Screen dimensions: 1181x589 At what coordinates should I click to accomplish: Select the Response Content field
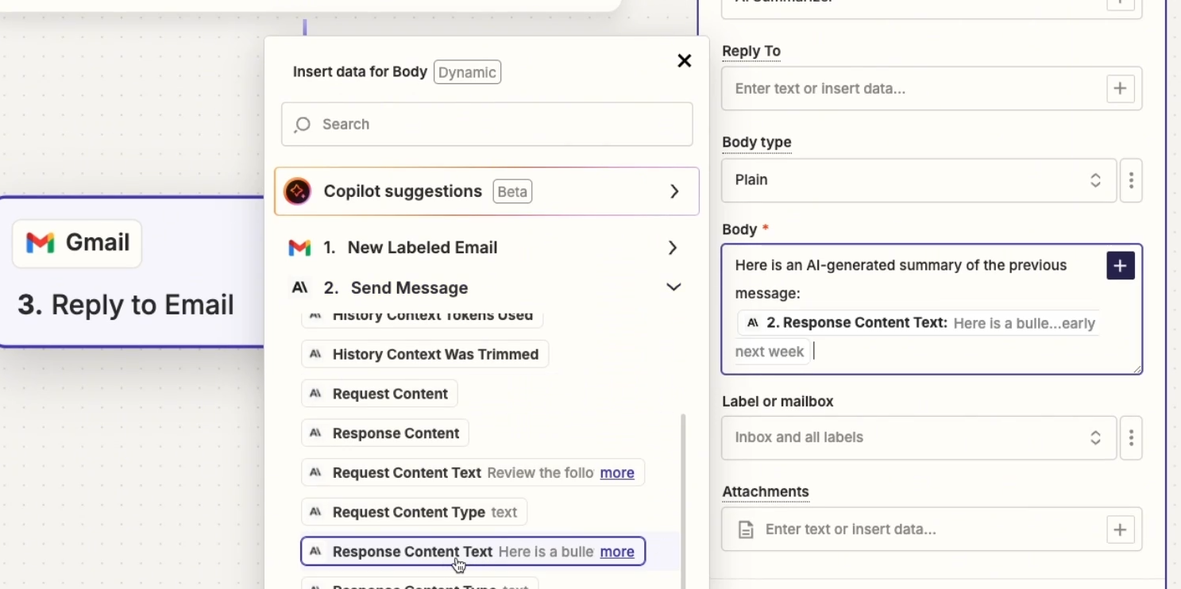(385, 433)
